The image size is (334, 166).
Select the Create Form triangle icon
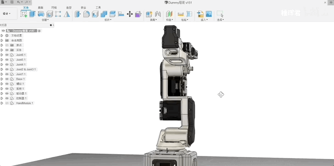point(67,14)
